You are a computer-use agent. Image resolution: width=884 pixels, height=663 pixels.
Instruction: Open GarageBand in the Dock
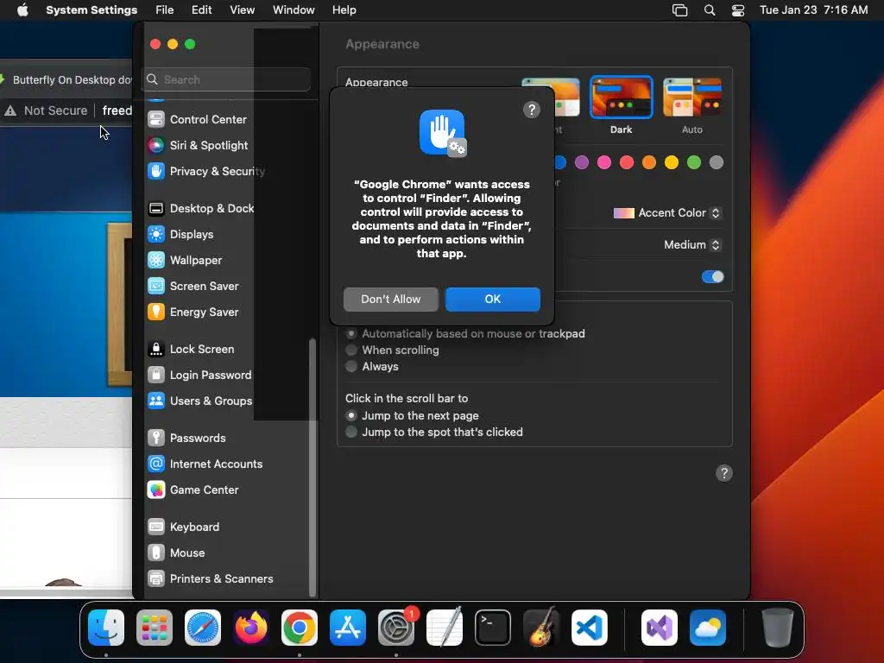click(x=541, y=628)
